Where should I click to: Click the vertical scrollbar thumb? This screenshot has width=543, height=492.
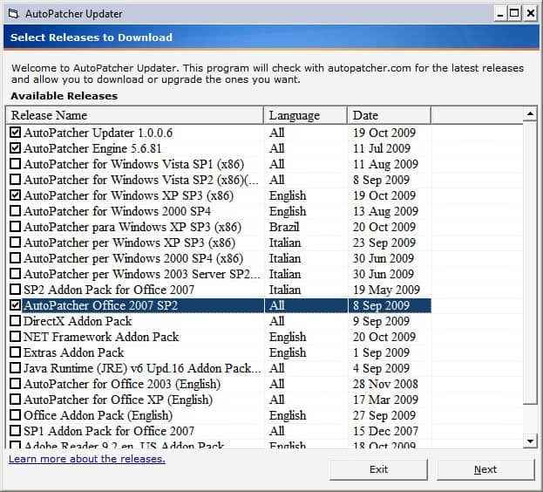click(x=529, y=262)
